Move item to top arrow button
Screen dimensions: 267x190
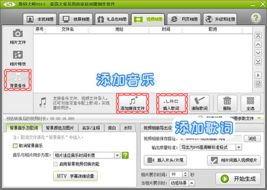(x=258, y=36)
